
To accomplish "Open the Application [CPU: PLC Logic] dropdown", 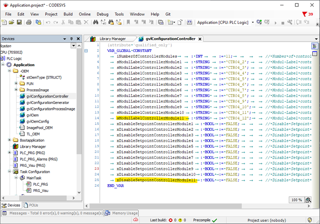I will click(253, 22).
